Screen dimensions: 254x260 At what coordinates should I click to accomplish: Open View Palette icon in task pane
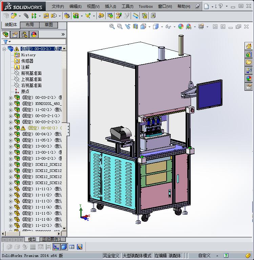tap(249, 70)
